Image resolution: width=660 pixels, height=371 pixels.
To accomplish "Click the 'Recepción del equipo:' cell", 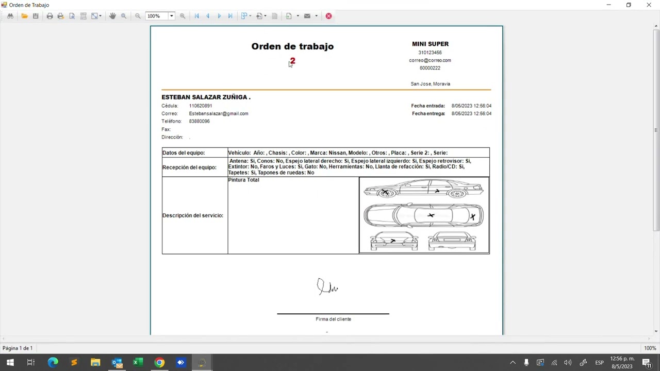I will click(x=195, y=167).
